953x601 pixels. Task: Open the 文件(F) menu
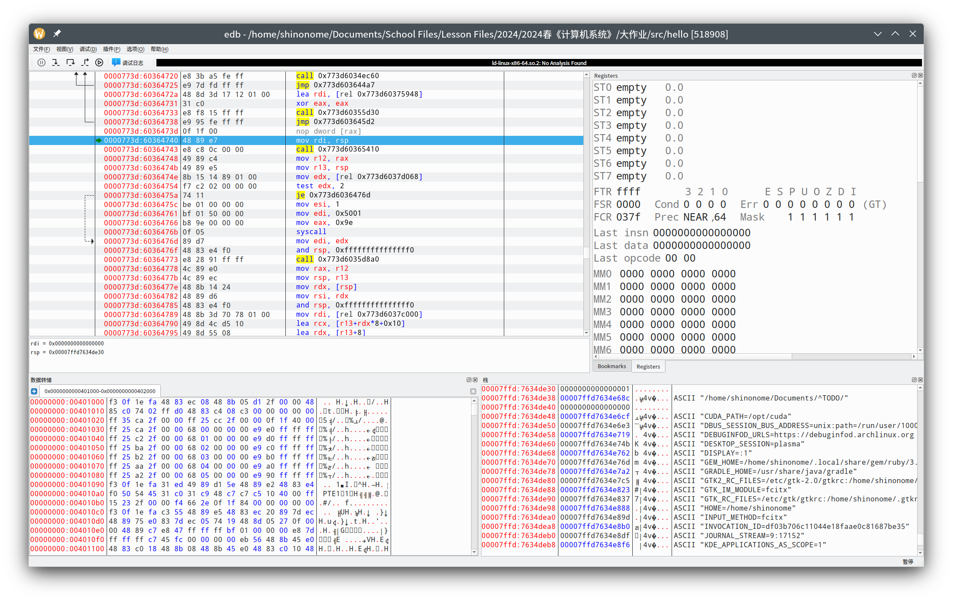tap(42, 49)
